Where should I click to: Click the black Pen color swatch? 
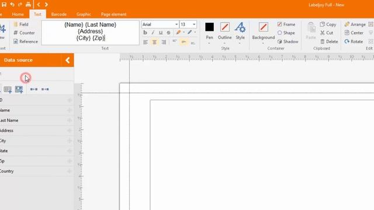(x=209, y=27)
